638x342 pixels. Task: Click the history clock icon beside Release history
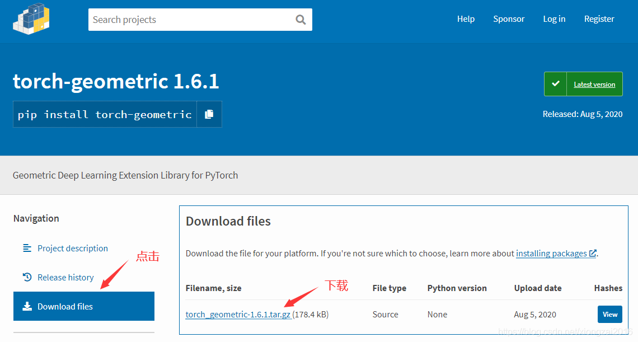(x=27, y=277)
